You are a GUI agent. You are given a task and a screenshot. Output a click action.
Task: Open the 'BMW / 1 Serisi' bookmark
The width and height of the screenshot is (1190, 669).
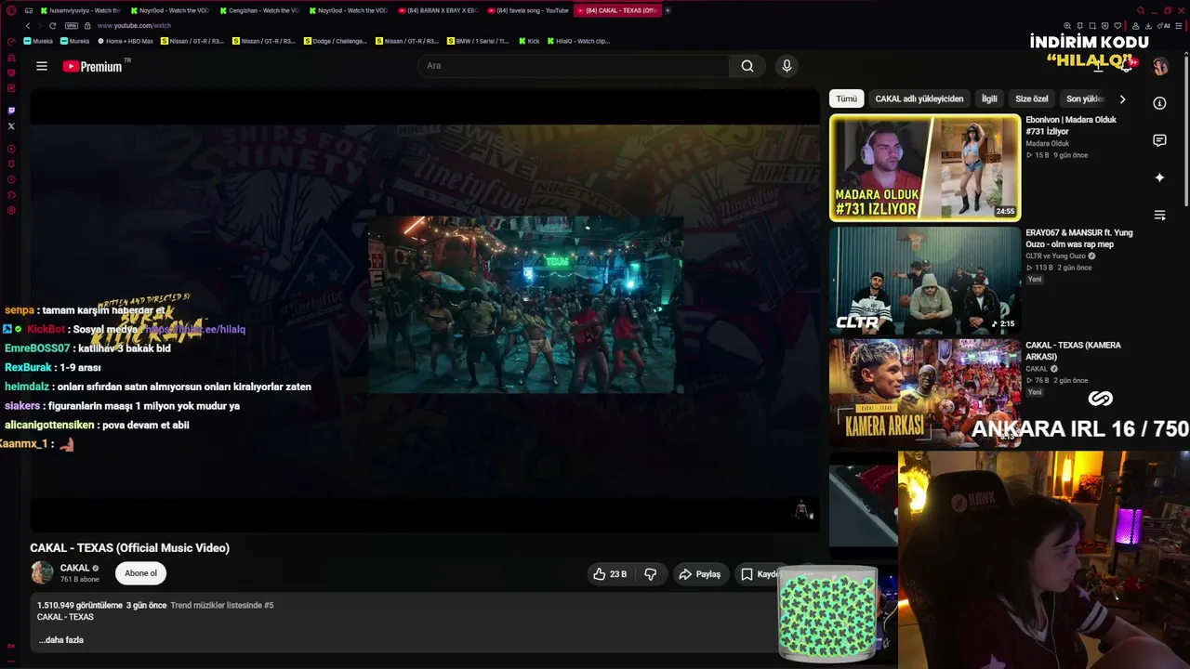pyautogui.click(x=479, y=41)
